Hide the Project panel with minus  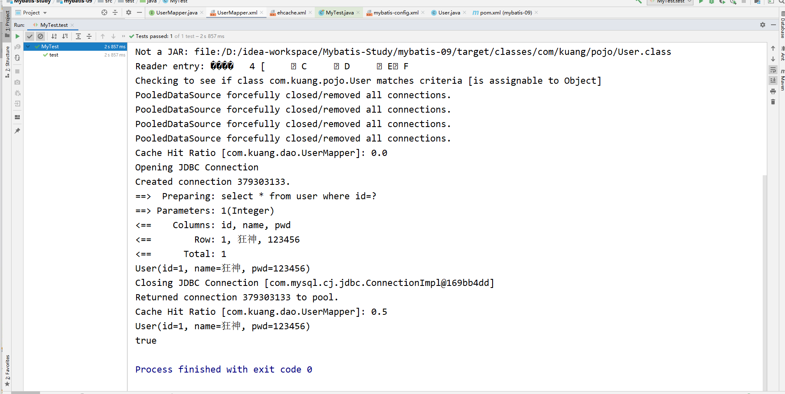click(x=139, y=13)
